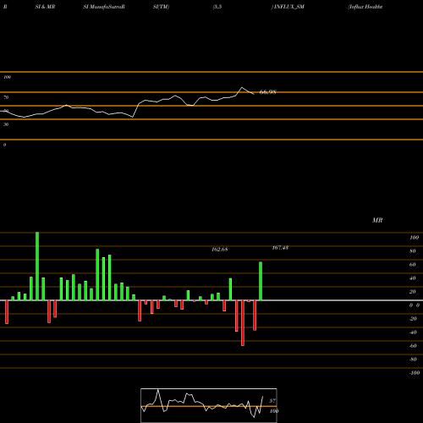This screenshot has height=423, width=423.
Task: Select the deepest red MR bar
Action: [x=243, y=323]
